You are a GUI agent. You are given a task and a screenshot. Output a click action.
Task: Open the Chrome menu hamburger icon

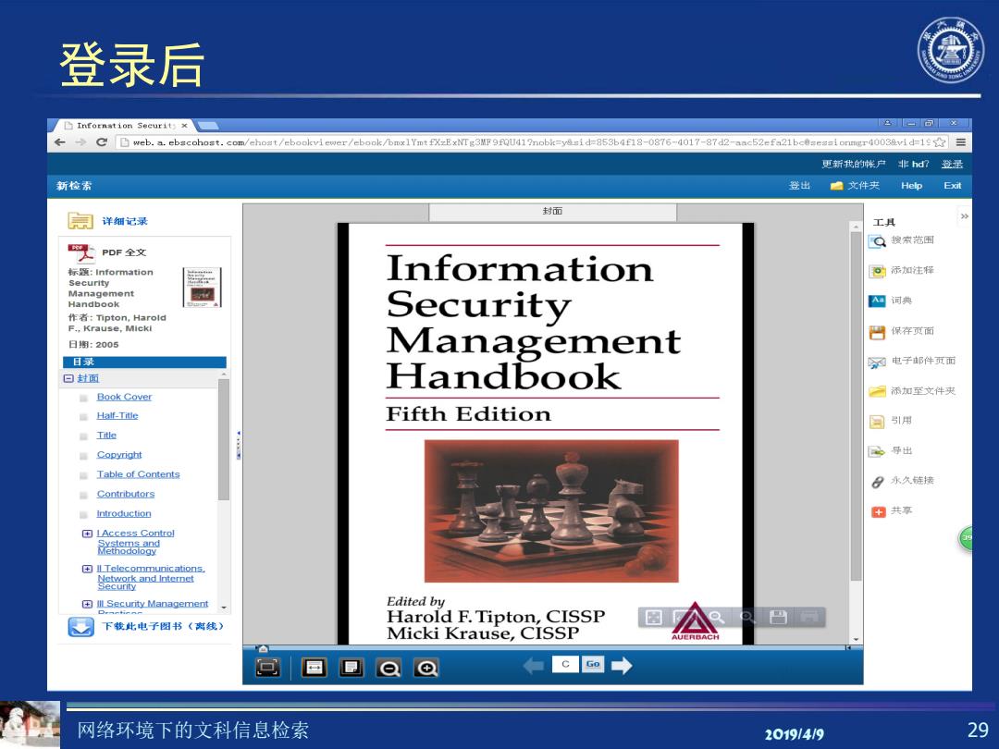[961, 142]
